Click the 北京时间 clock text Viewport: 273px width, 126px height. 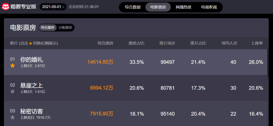point(84,7)
